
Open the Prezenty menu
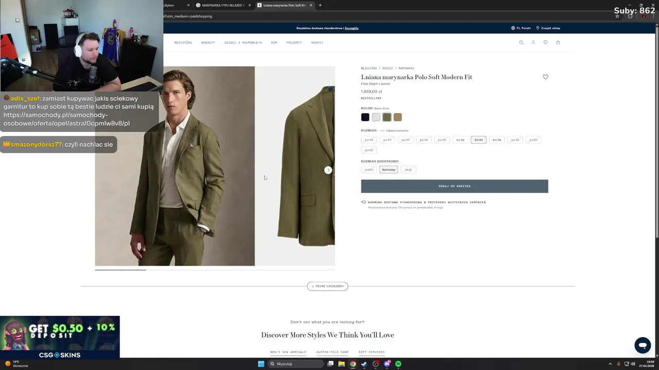294,43
